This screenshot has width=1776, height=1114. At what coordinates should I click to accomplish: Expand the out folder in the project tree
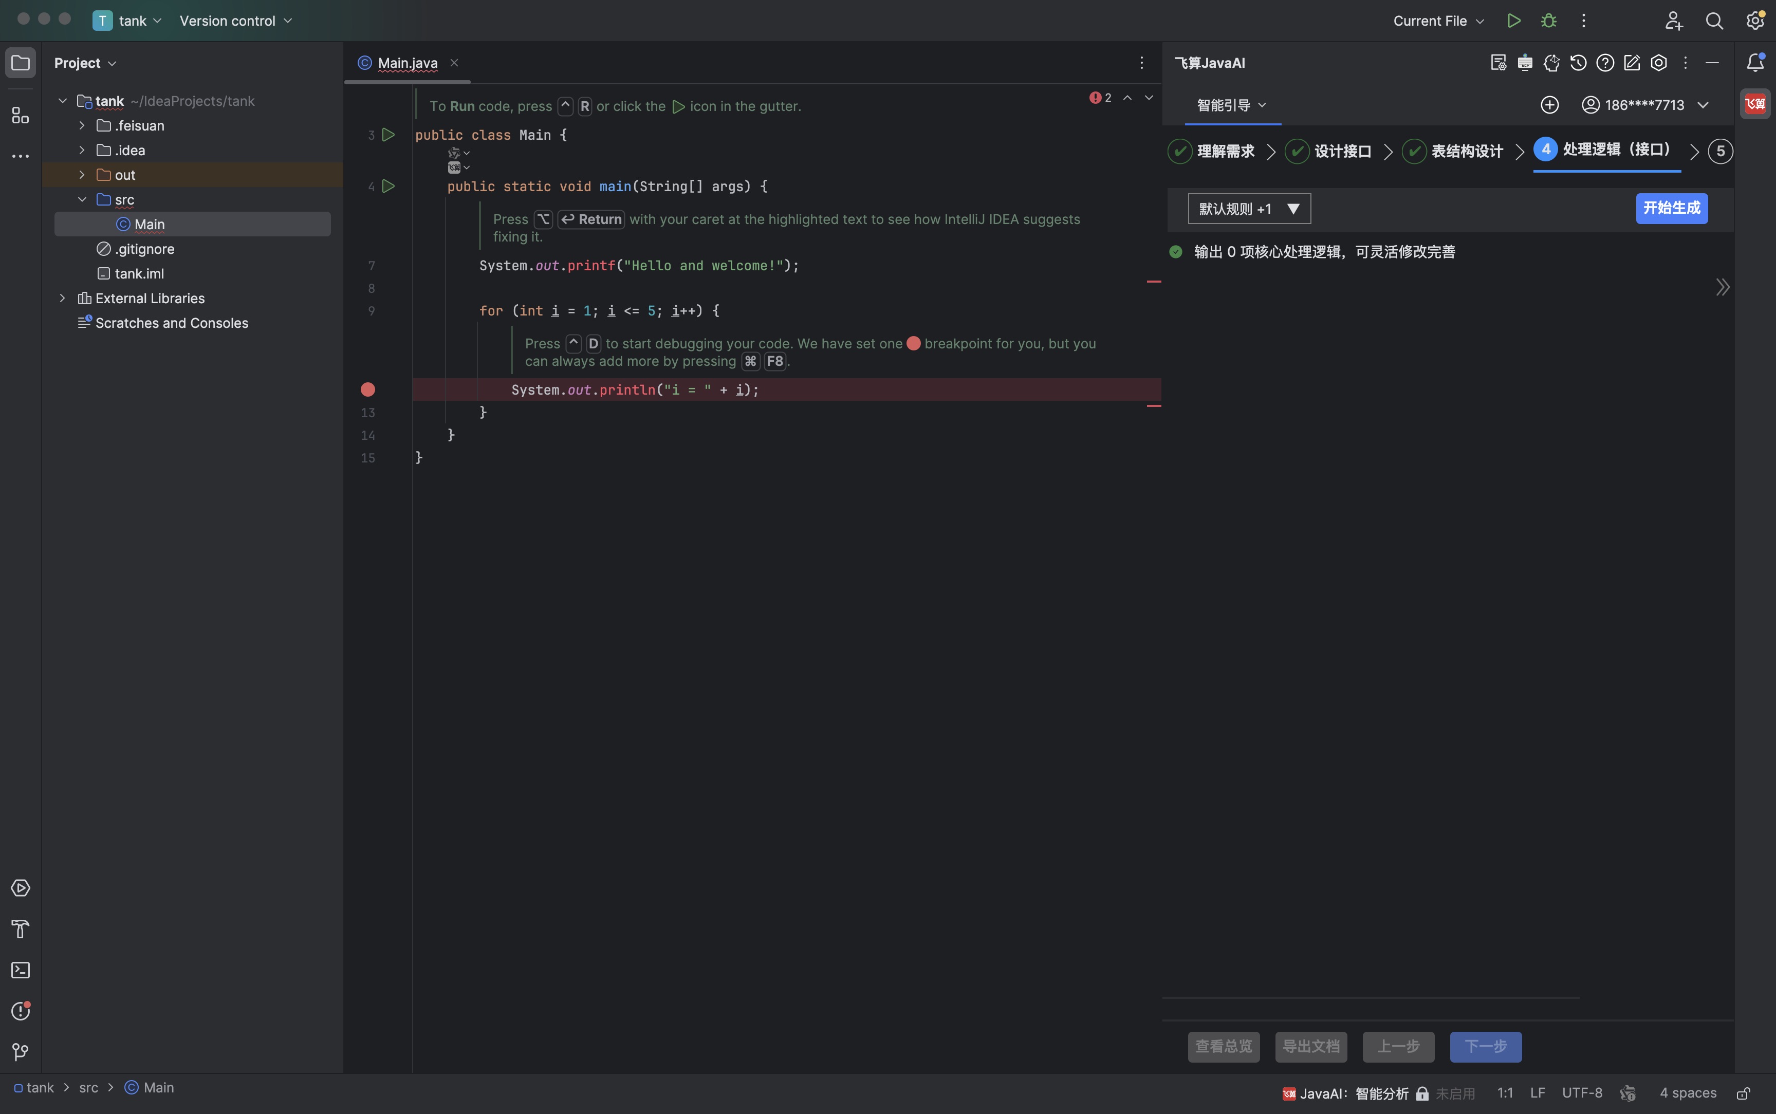coord(82,175)
